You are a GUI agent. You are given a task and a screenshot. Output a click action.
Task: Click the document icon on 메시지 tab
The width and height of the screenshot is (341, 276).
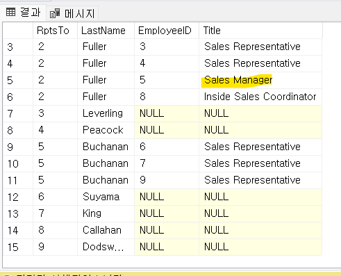[x=55, y=13]
